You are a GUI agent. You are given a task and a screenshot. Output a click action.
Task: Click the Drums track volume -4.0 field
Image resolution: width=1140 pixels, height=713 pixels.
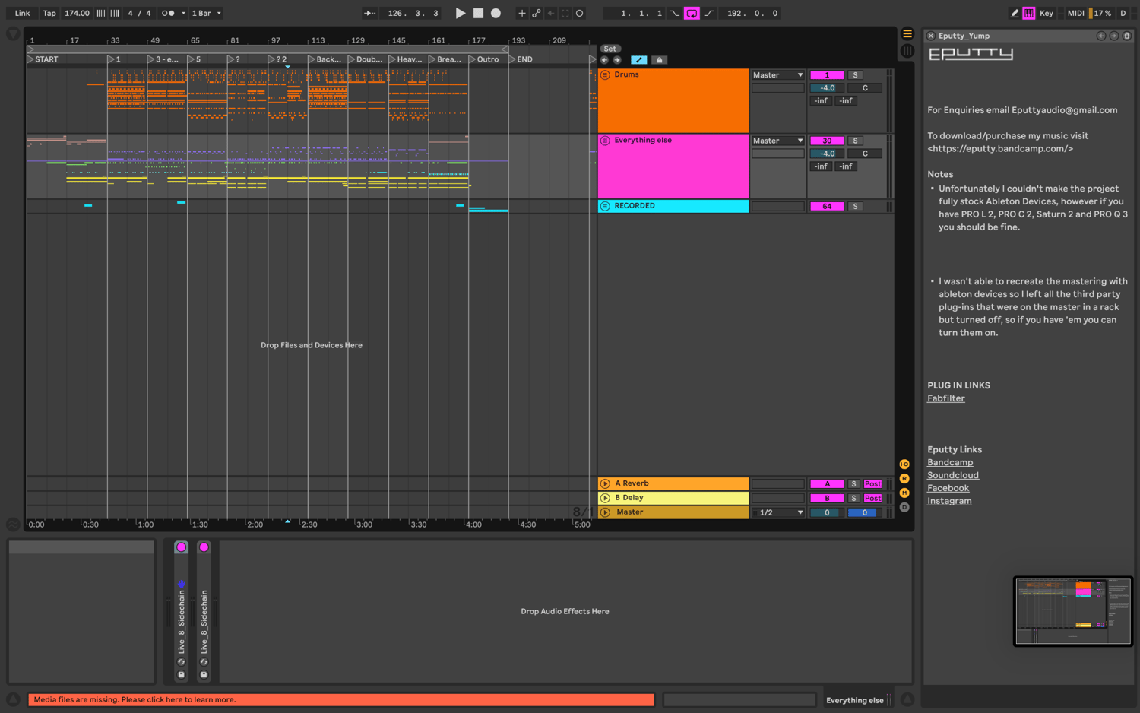pos(827,88)
